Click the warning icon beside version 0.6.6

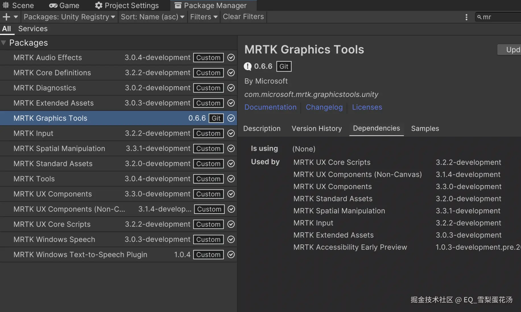click(248, 66)
